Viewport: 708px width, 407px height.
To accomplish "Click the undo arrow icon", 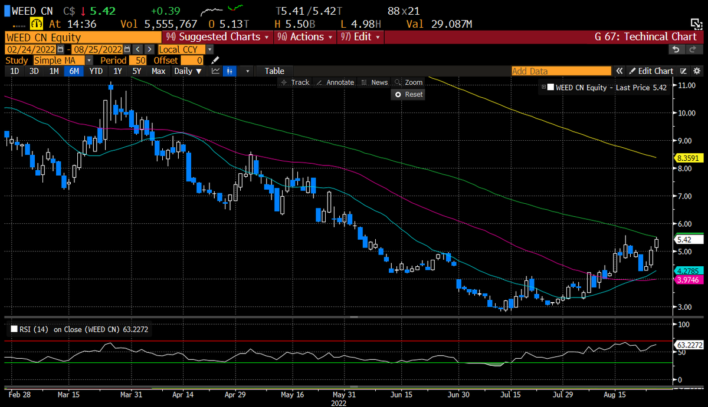I will pos(676,49).
